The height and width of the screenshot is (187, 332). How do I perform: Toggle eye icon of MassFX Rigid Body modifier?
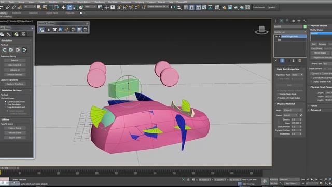point(276,37)
